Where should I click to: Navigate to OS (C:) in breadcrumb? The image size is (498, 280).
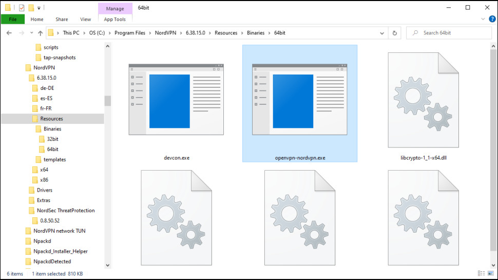[97, 33]
